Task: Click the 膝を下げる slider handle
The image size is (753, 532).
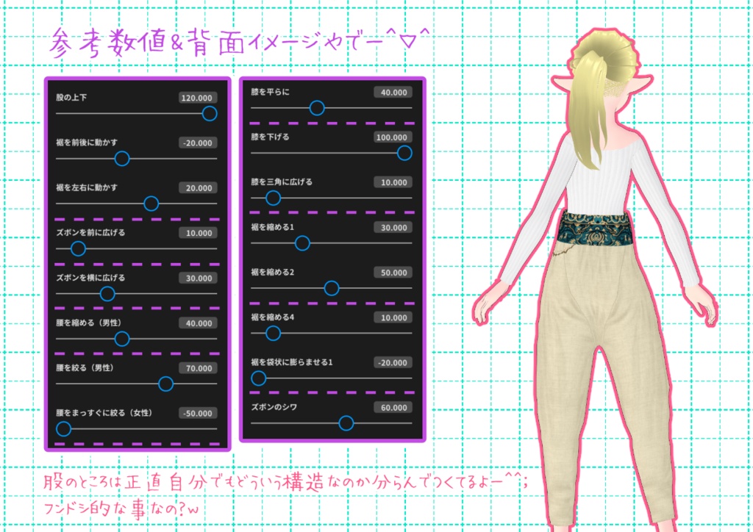Action: [x=404, y=154]
